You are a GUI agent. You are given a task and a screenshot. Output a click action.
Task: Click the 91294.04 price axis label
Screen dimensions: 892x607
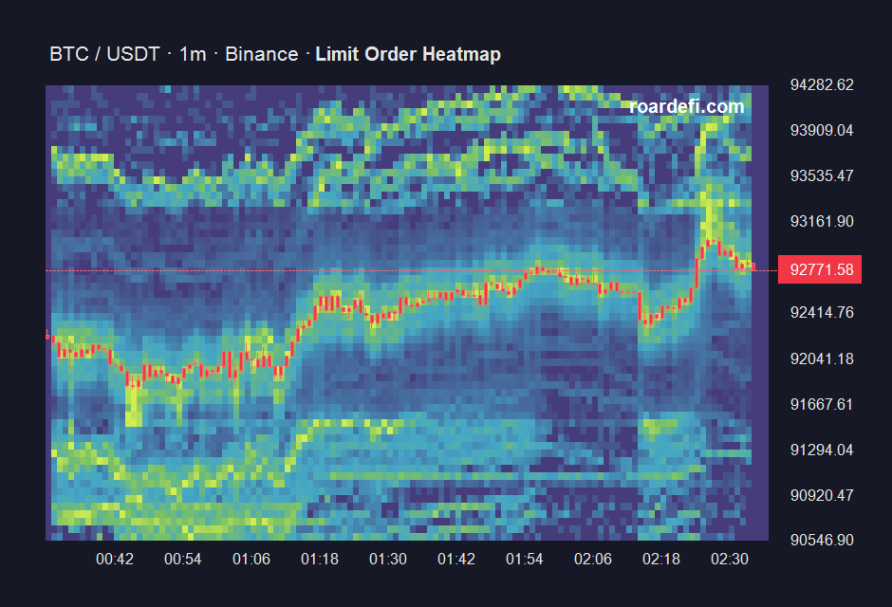tap(822, 450)
